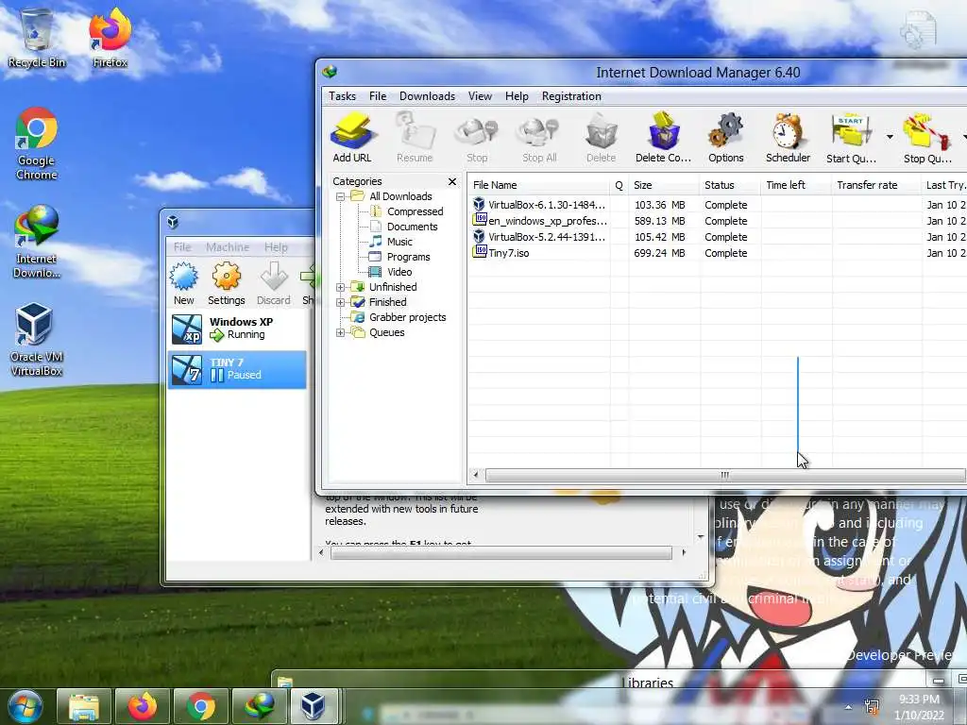Viewport: 967px width, 725px height.
Task: Open IDM Options gear icon
Action: (x=726, y=137)
